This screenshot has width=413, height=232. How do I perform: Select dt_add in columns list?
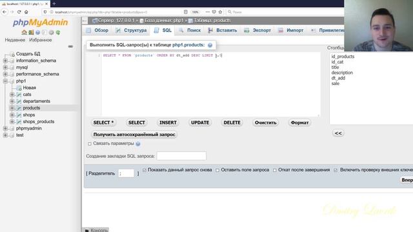point(338,78)
